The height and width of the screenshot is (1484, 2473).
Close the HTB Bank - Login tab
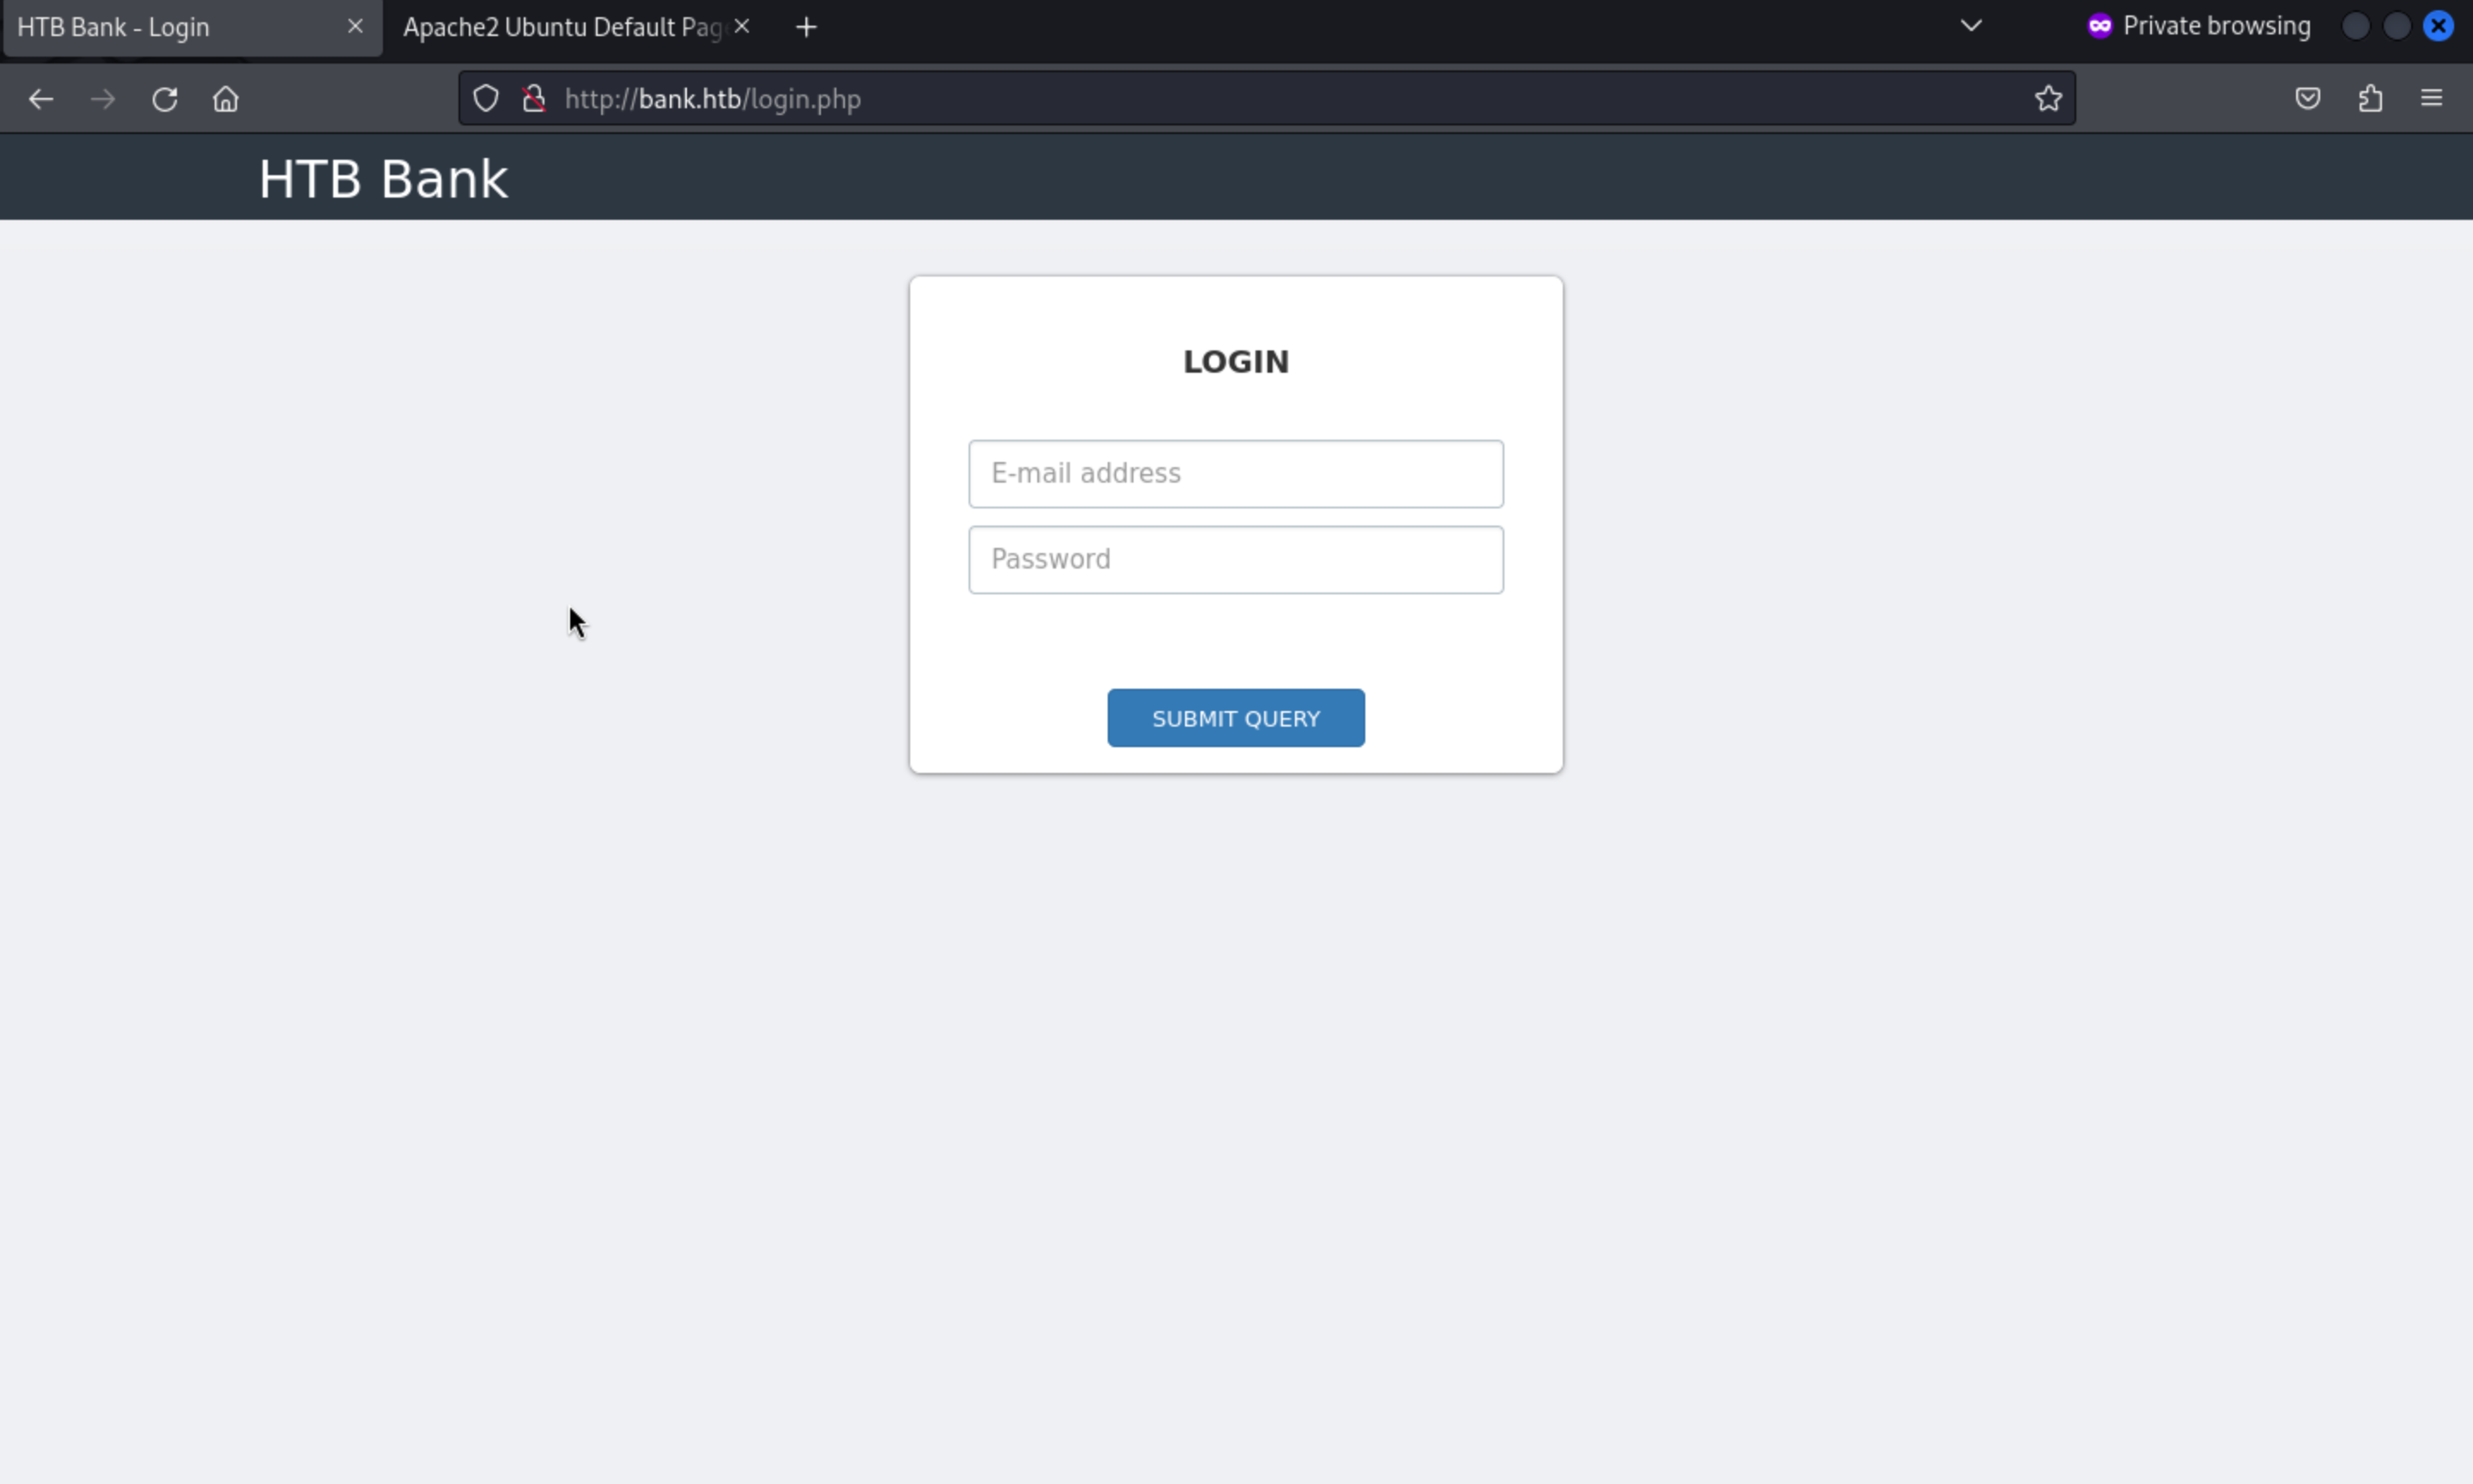click(x=355, y=27)
